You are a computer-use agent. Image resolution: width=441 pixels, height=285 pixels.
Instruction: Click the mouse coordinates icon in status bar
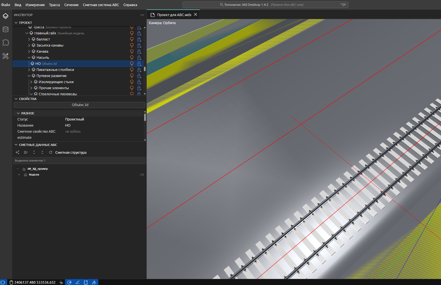point(11,283)
